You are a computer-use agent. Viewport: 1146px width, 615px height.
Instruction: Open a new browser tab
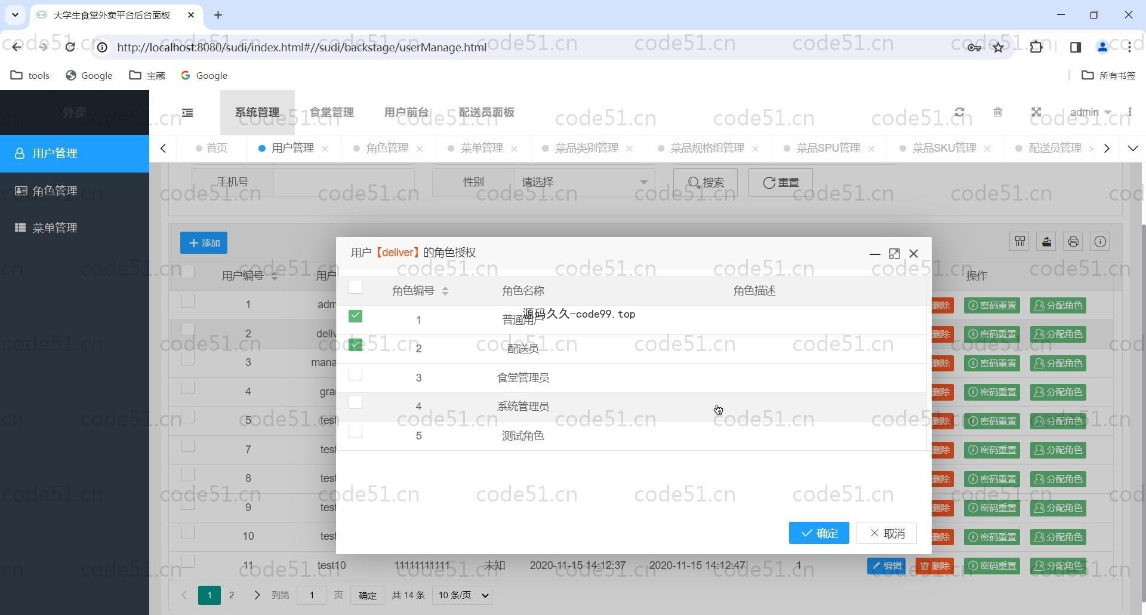218,15
